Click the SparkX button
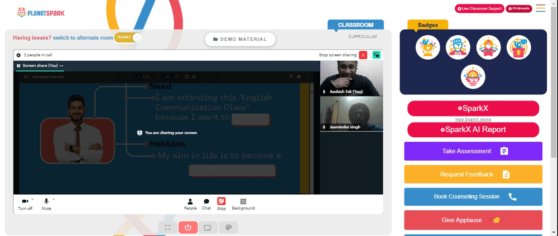 [x=473, y=108]
